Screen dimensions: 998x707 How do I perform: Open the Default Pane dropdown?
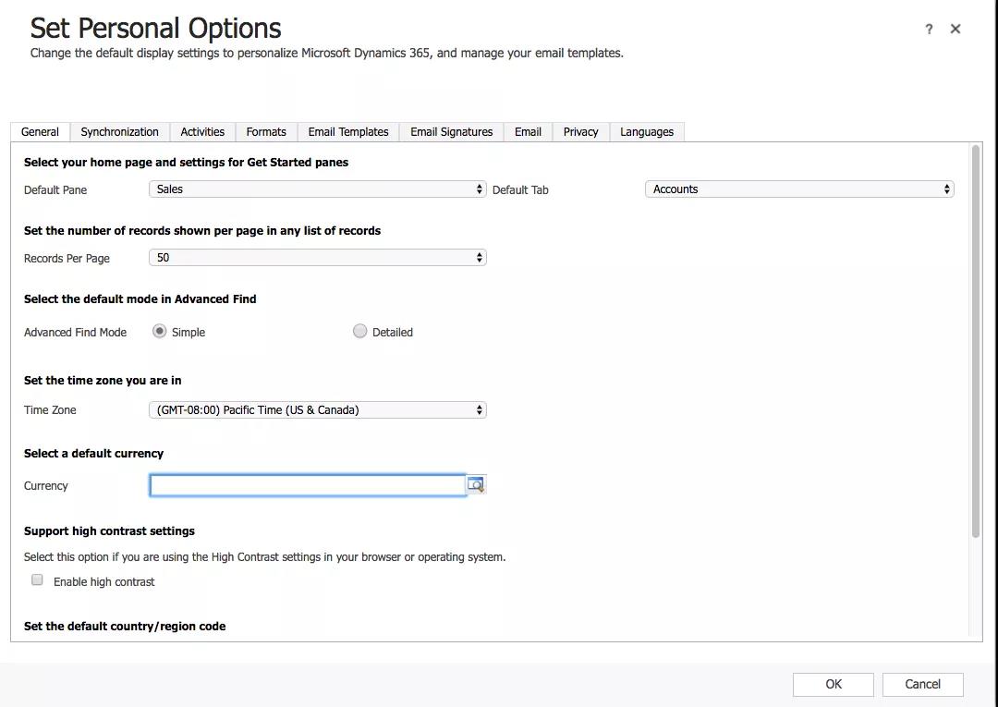click(317, 189)
